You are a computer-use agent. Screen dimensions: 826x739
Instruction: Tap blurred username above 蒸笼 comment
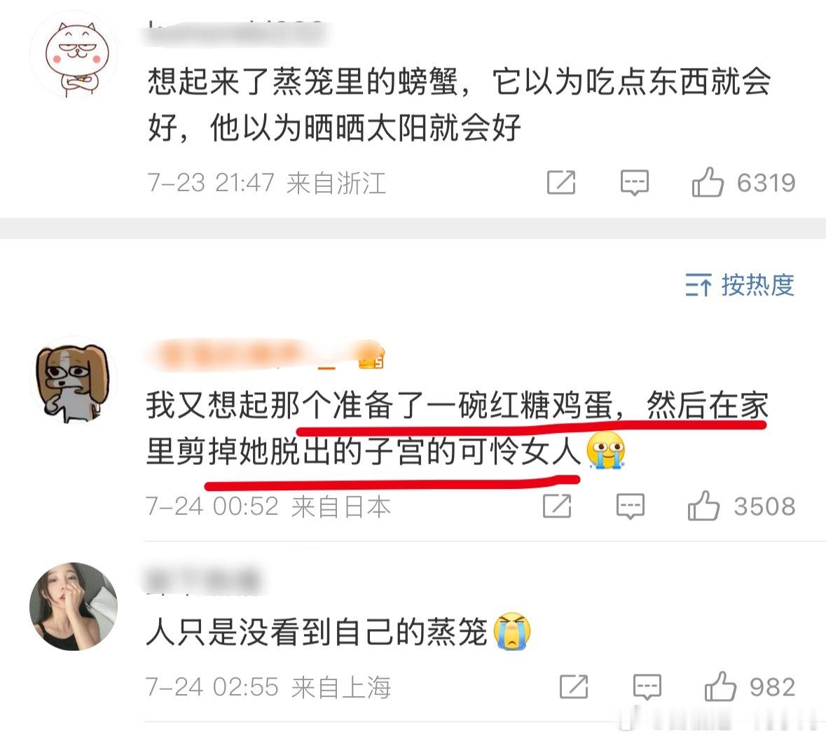[203, 579]
